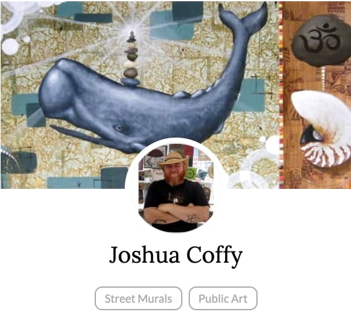This screenshot has height=324, width=351.
Task: Click the colorful striped divider between paintings
Action: [x=281, y=95]
